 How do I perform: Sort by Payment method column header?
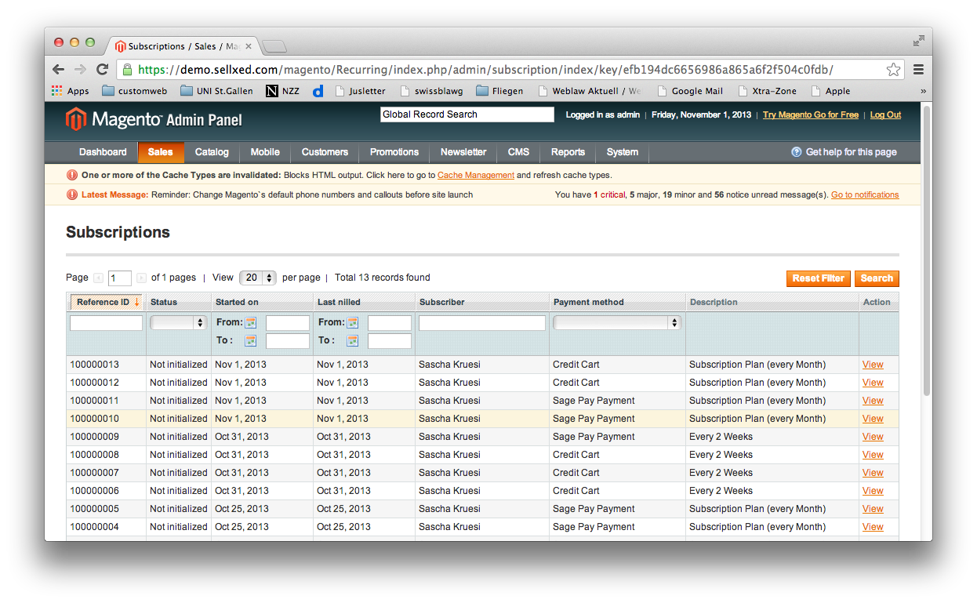pos(589,302)
